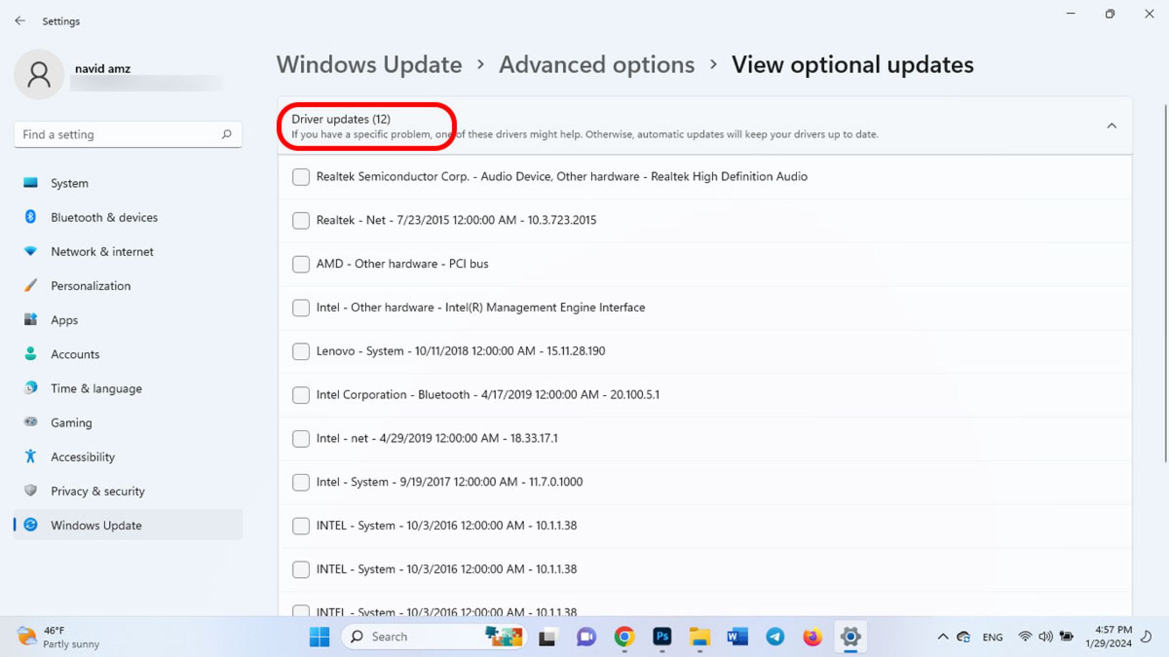
Task: Click the battery status icon
Action: pyautogui.click(x=1066, y=637)
